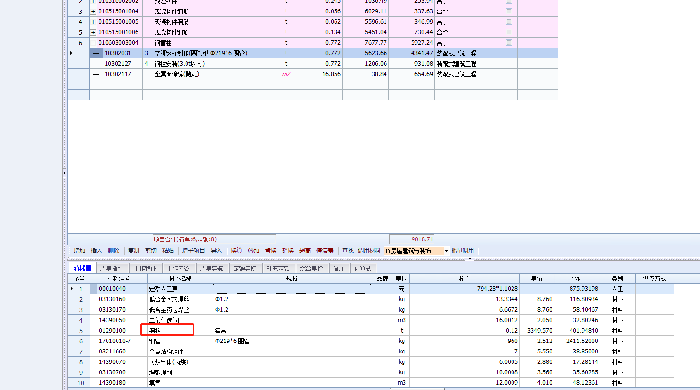Screen dimensions: 700x390
Task: Select quota row 10302117 金属面除锈
Action: [x=312, y=74]
